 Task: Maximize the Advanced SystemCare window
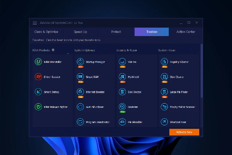[x=189, y=23]
